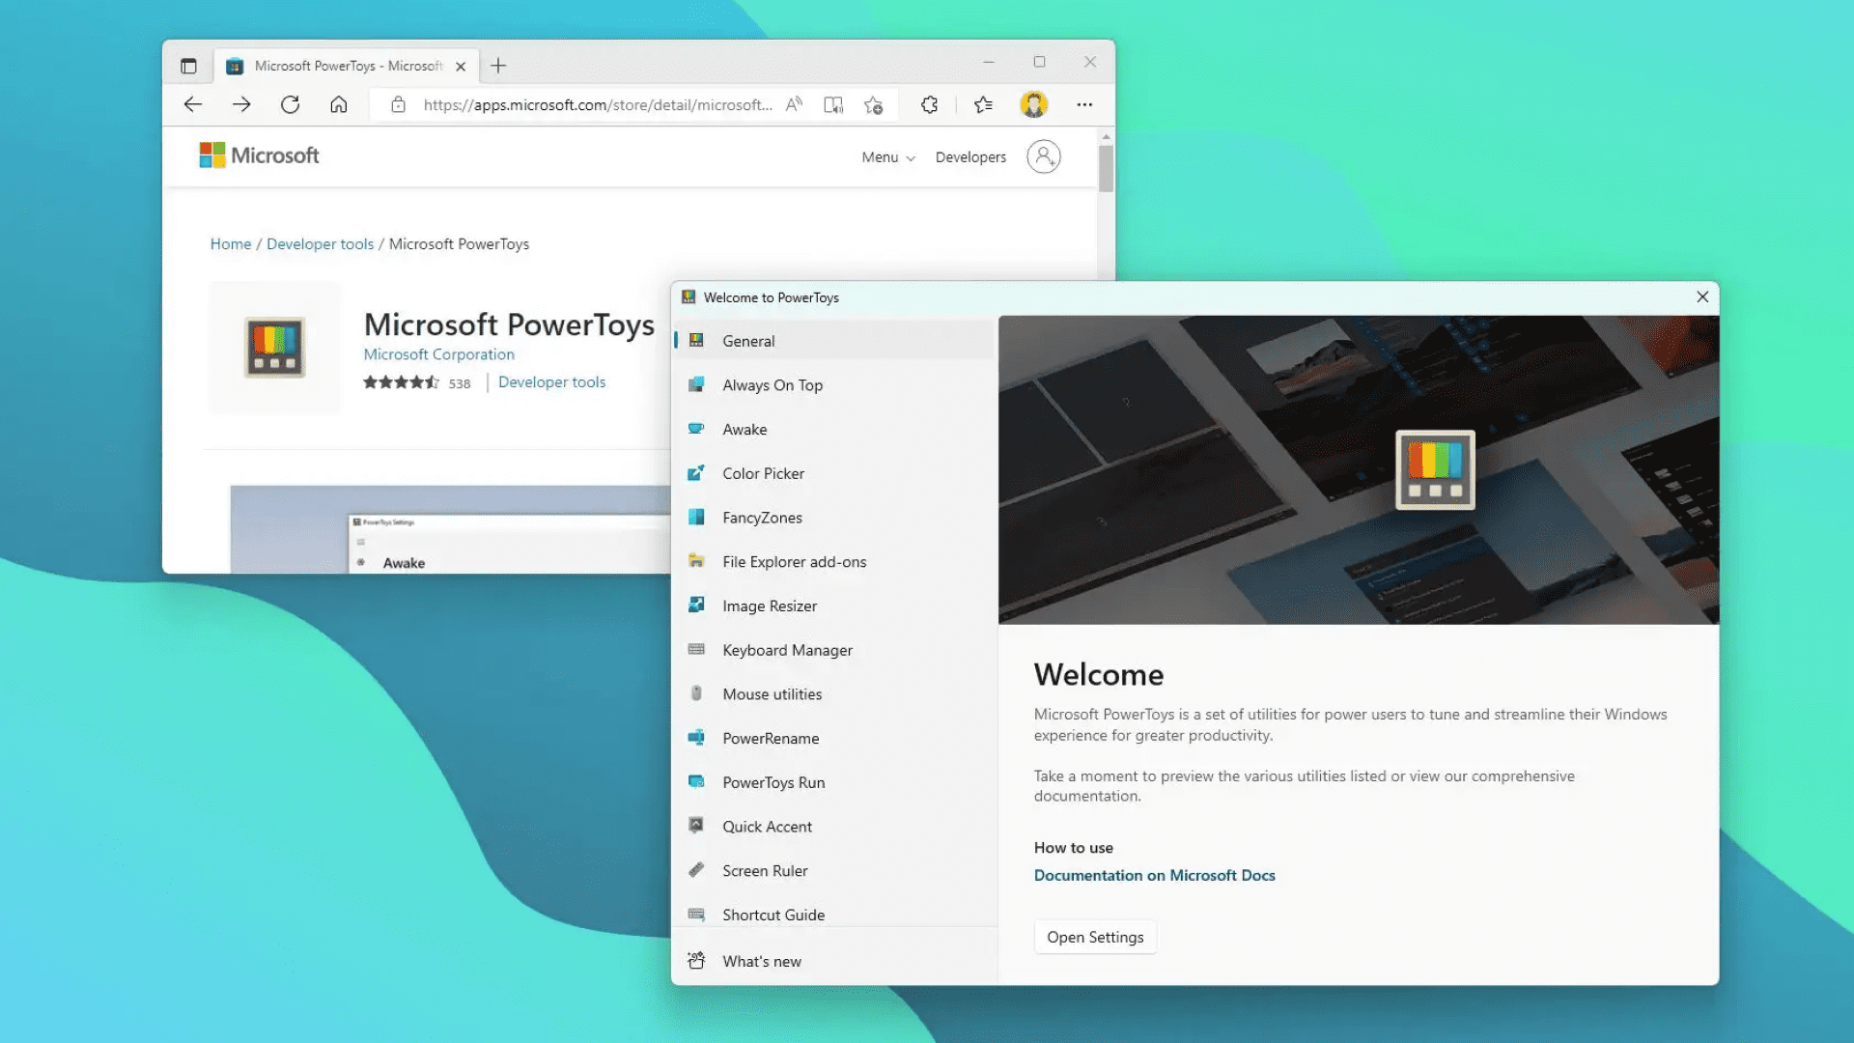Click the Microsoft account sign-in icon
The image size is (1854, 1043).
click(1044, 156)
